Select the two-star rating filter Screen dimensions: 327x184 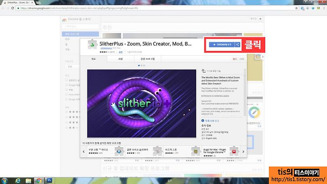[x=72, y=128]
